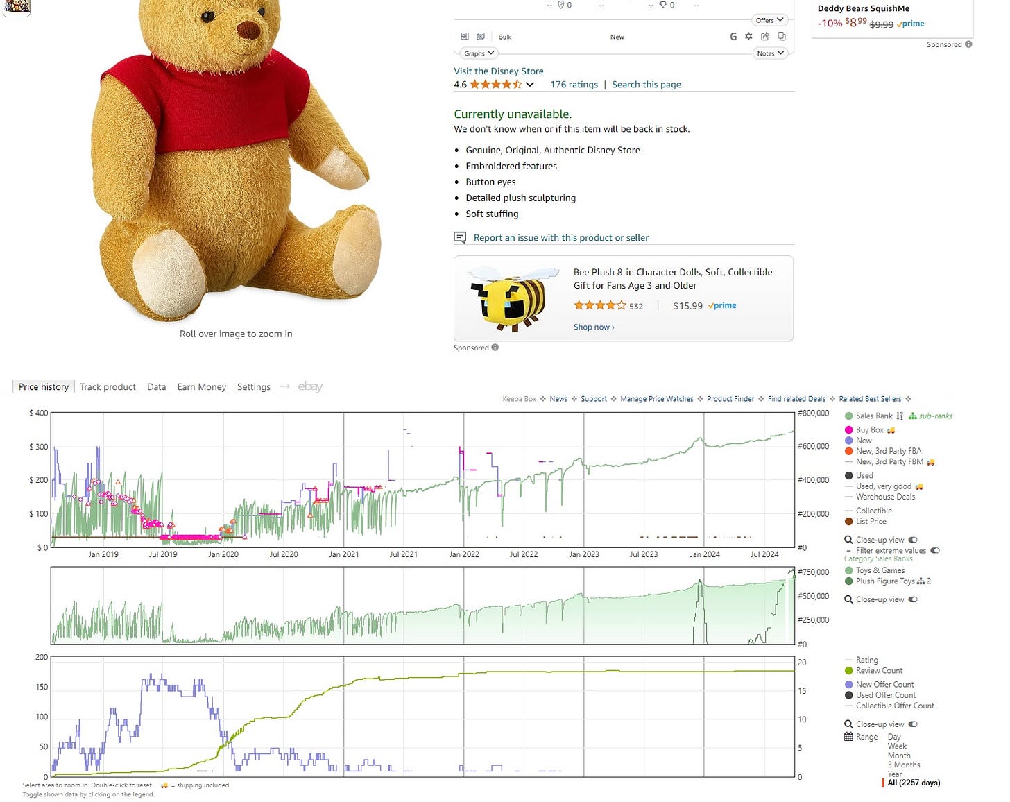Toggle the Warehouse Deals series
The image size is (1010, 802).
click(880, 497)
